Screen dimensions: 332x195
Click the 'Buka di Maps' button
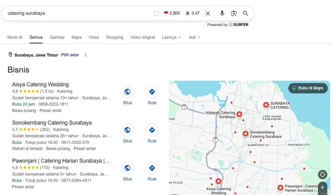pos(308,88)
